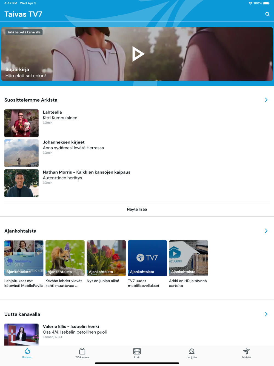Select Valerie Ellis – Isebelin henki title

point(71,326)
